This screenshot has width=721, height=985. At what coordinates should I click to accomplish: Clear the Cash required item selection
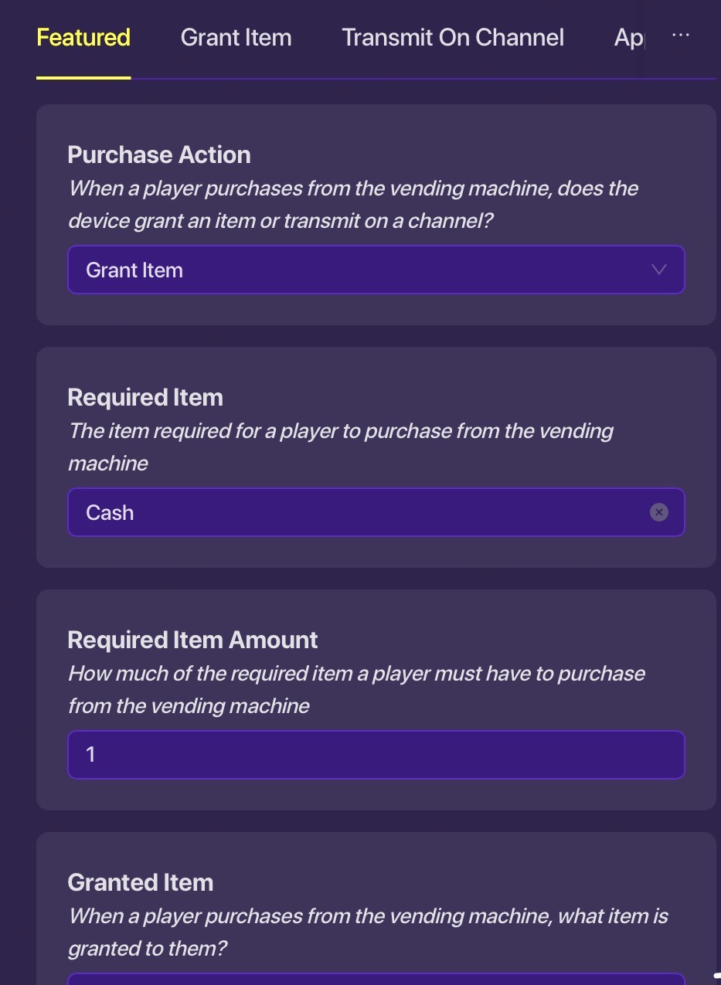(658, 512)
